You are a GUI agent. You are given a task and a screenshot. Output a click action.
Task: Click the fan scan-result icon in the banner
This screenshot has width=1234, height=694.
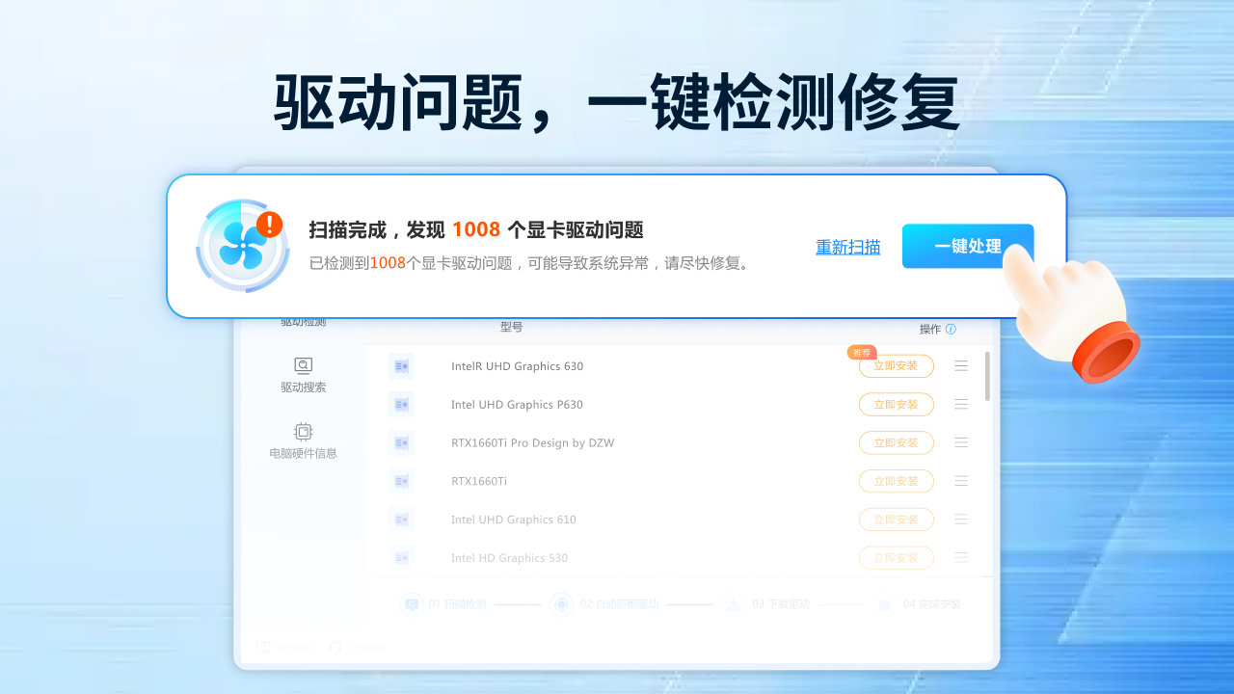[243, 247]
